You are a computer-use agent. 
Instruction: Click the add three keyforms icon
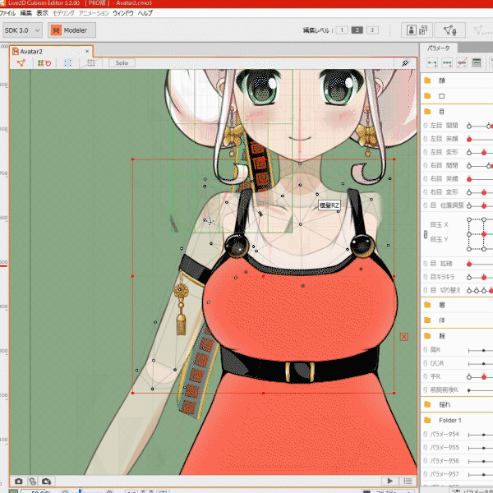coord(447,63)
